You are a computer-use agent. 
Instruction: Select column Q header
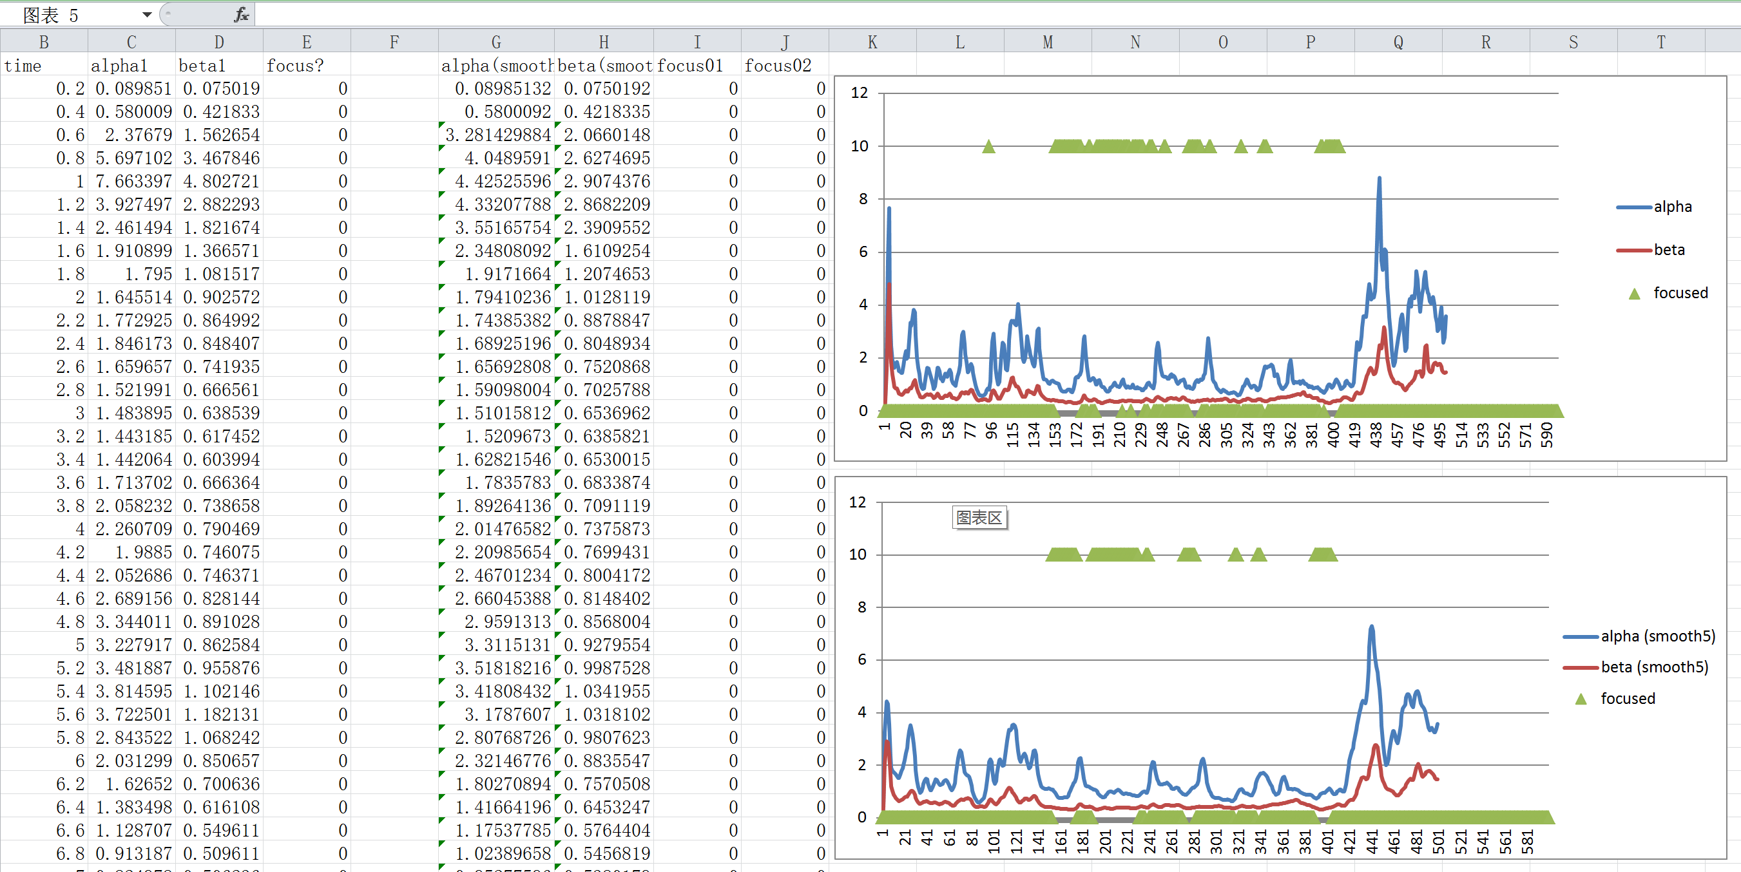[1398, 42]
